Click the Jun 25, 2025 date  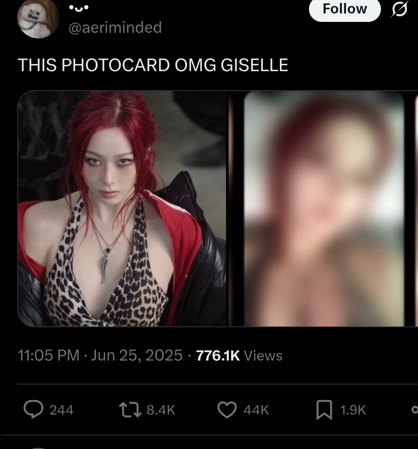coord(136,355)
